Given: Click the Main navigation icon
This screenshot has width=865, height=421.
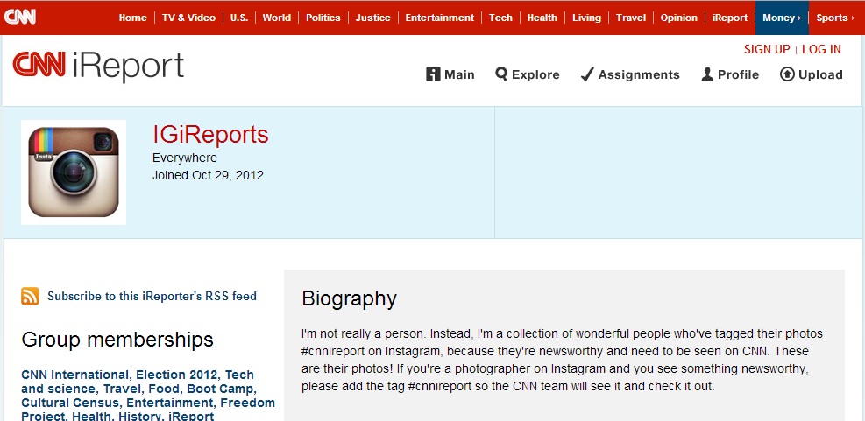Looking at the screenshot, I should [x=433, y=74].
